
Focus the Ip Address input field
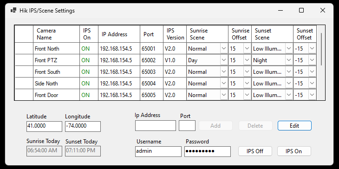(156, 125)
